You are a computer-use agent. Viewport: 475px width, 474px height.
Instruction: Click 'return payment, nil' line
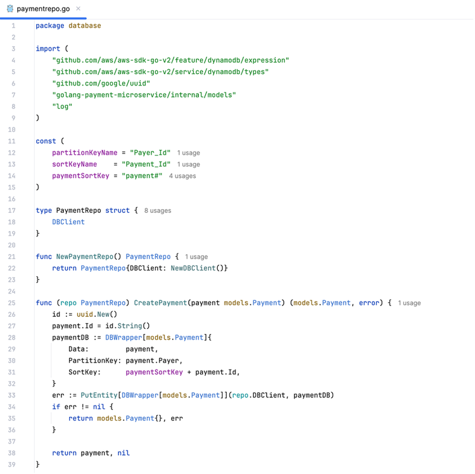91,453
